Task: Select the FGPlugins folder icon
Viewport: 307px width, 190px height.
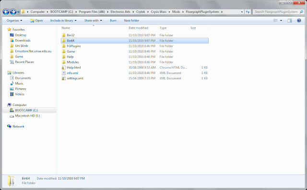Action: coord(63,46)
